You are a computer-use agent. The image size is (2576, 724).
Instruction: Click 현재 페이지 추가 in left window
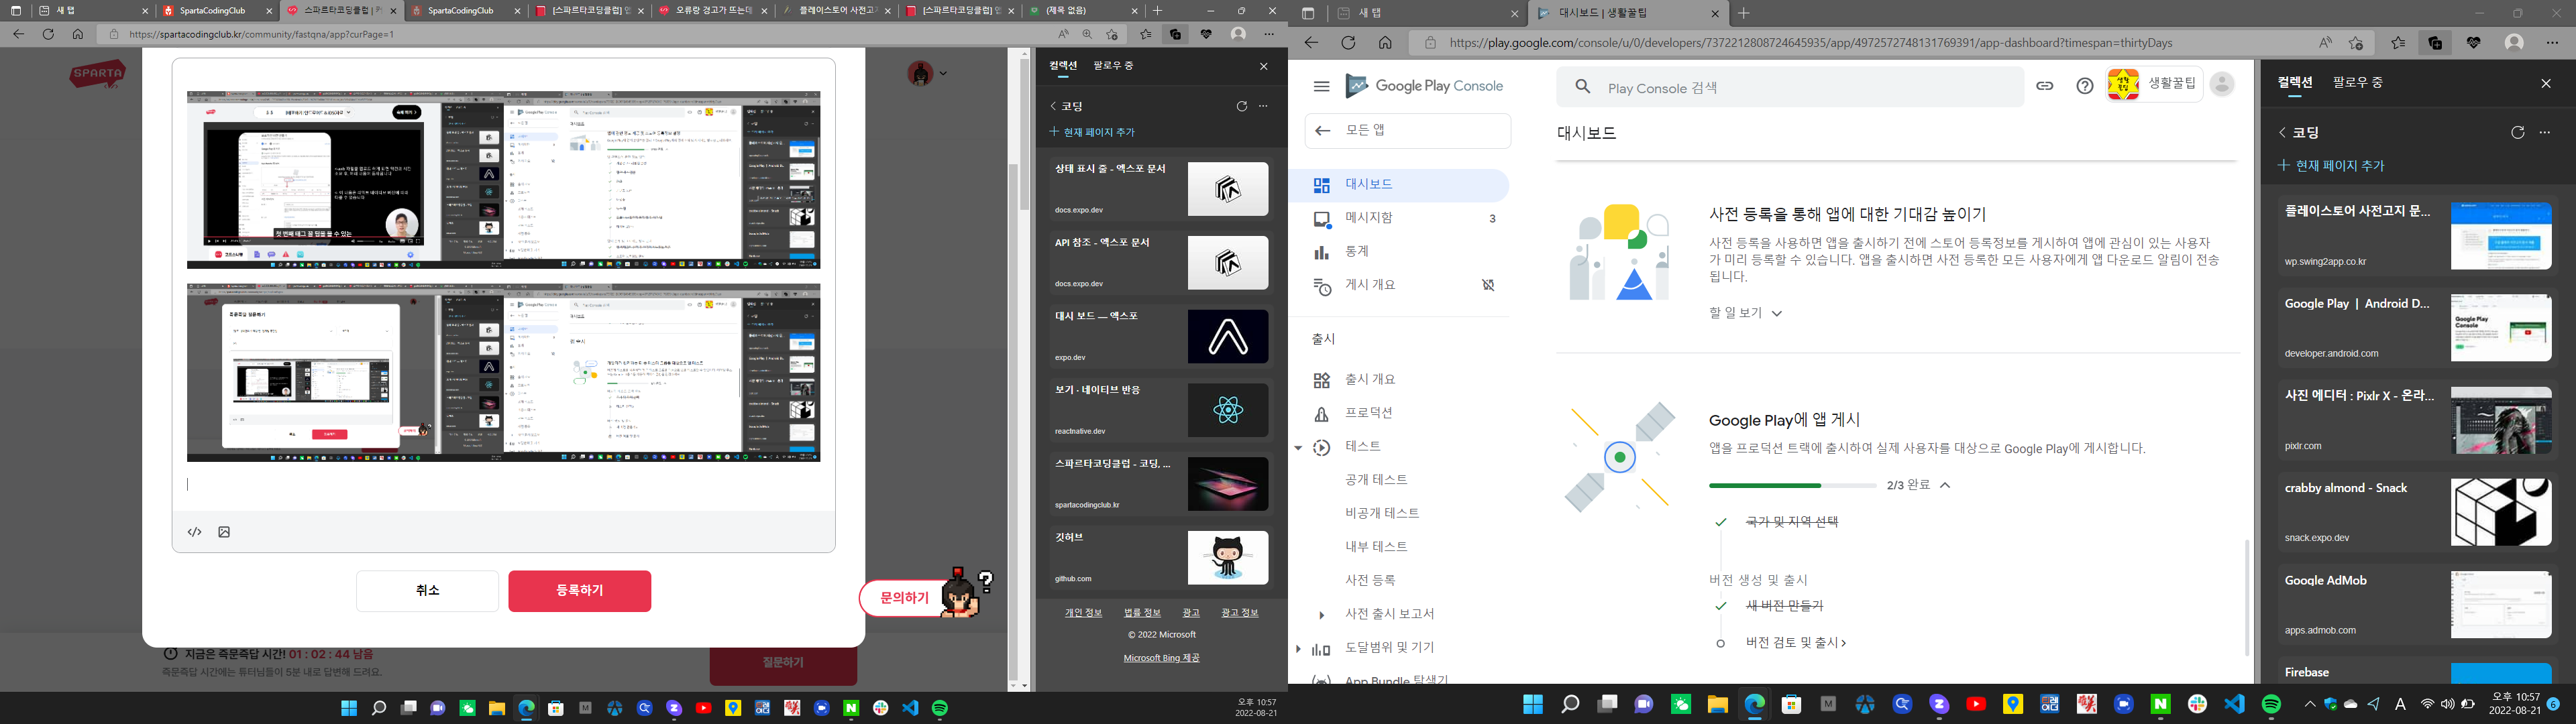(x=1092, y=132)
